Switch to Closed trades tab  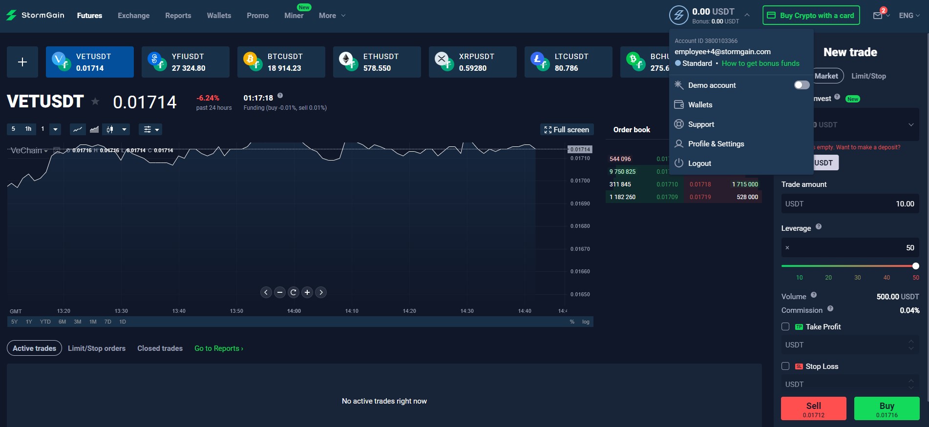point(160,348)
